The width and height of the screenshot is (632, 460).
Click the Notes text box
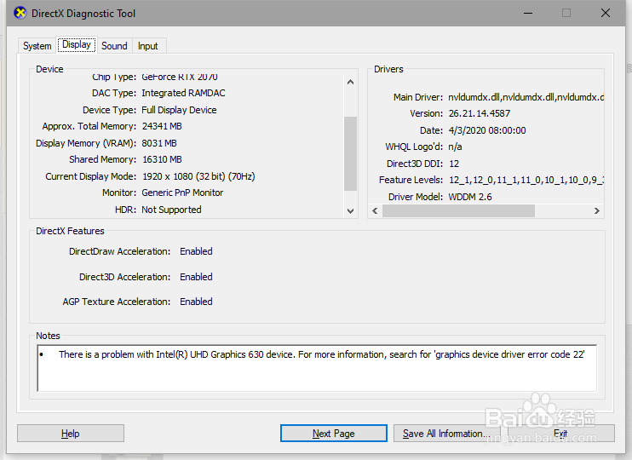click(x=317, y=368)
